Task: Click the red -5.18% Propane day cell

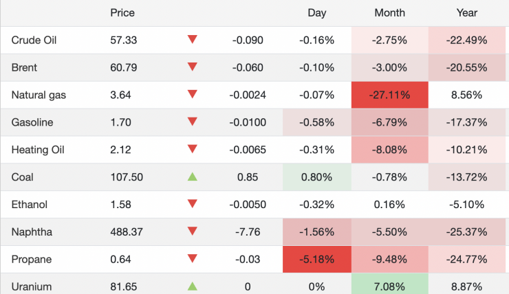Action: point(317,259)
